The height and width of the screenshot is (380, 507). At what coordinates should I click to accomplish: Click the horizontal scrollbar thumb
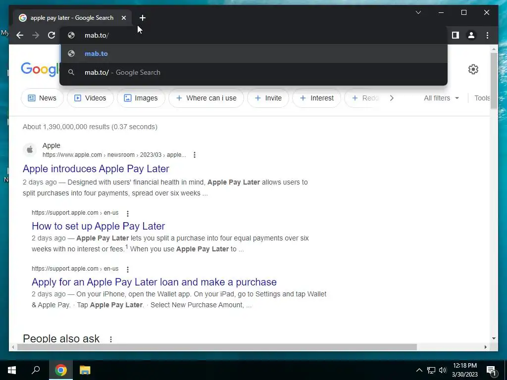(x=217, y=347)
